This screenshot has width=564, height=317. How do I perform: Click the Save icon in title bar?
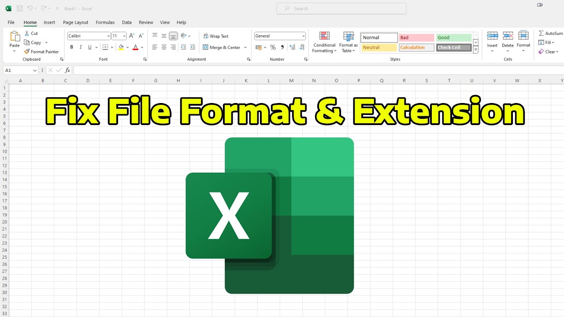tap(20, 8)
